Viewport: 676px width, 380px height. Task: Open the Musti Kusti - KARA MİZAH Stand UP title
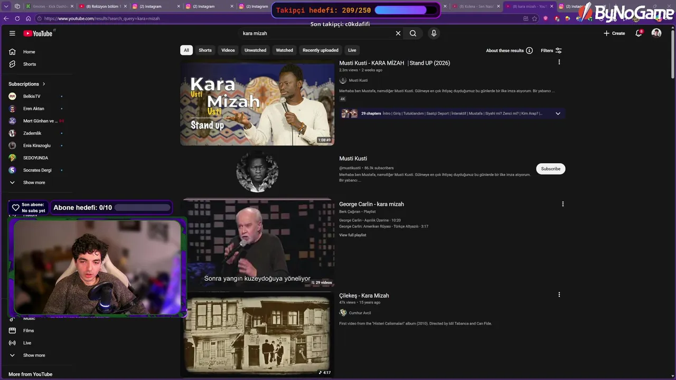click(x=395, y=63)
